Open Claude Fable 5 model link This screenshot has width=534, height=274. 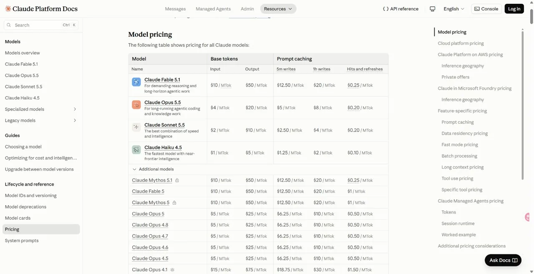tap(148, 191)
